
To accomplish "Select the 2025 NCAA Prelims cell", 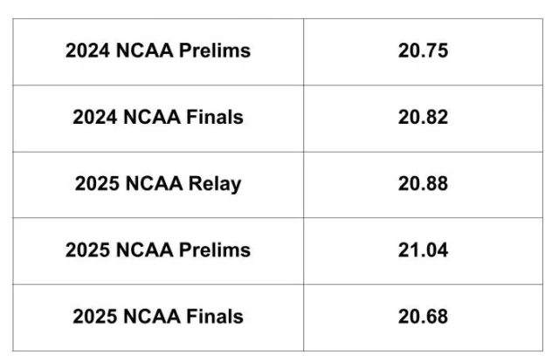I will (158, 251).
